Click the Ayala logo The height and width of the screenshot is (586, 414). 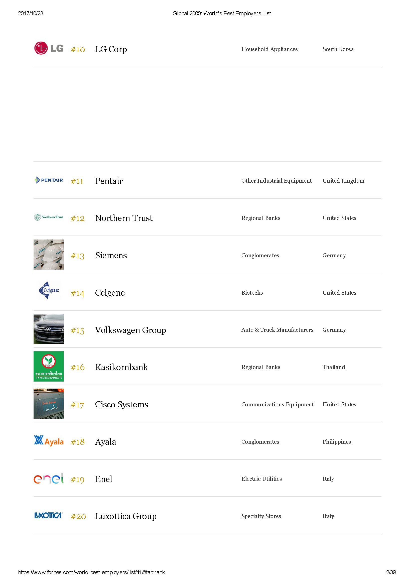49,441
